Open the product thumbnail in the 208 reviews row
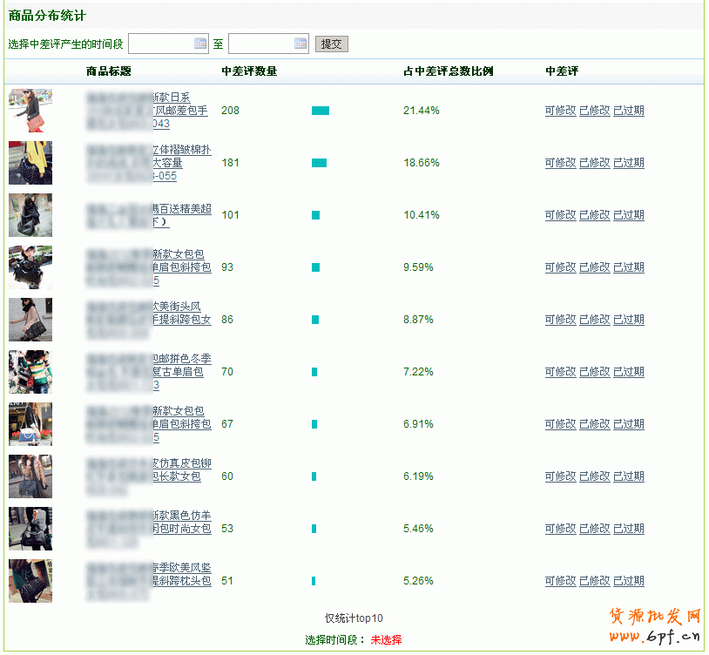The image size is (709, 655). pyautogui.click(x=30, y=111)
